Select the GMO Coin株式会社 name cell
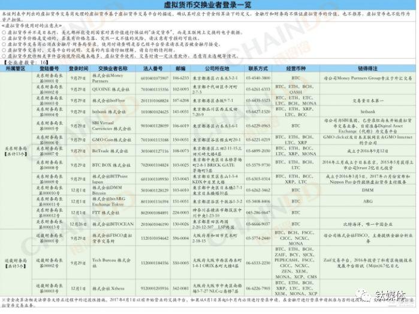The height and width of the screenshot is (314, 419). click(x=111, y=140)
